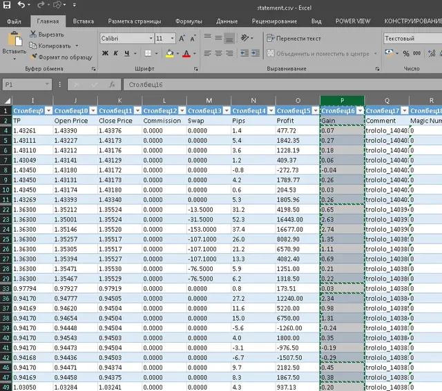Switch to the Формулы tab
Image resolution: width=442 pixels, height=391 pixels.
click(189, 21)
